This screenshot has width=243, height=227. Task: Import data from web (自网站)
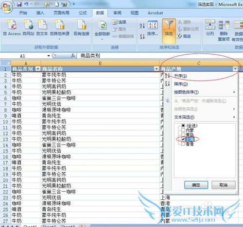click(28, 28)
